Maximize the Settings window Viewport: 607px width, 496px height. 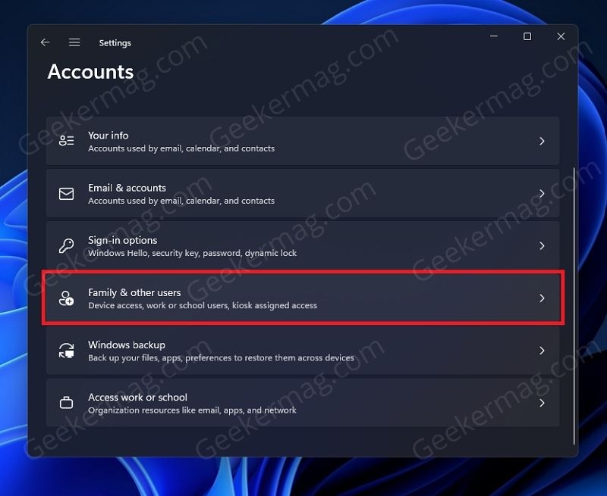(x=527, y=36)
